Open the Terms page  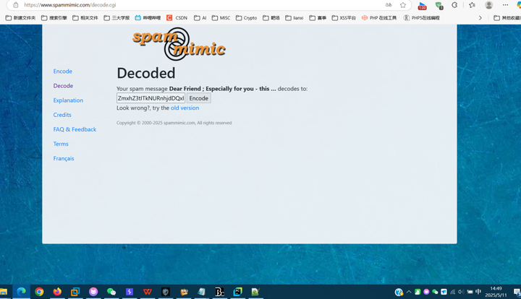(x=61, y=144)
